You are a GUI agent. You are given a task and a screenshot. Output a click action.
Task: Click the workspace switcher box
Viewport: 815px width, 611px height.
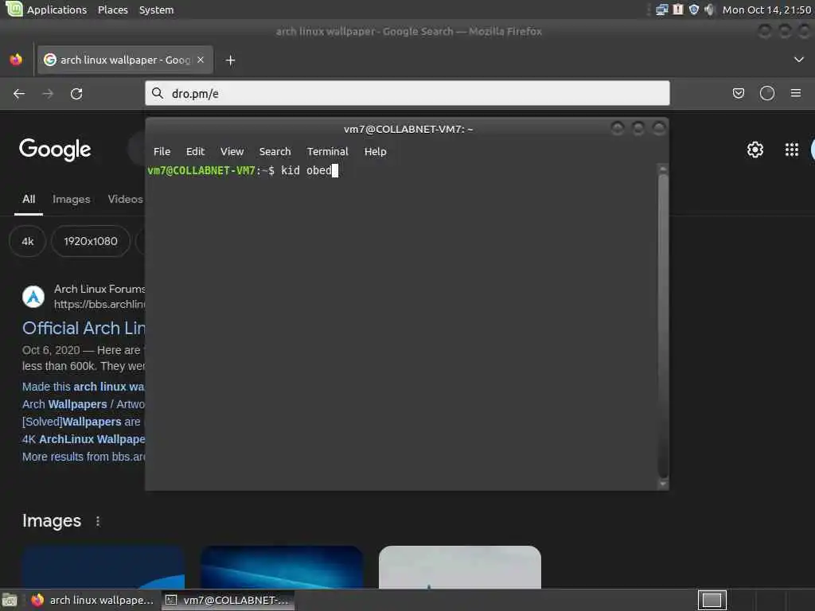pyautogui.click(x=712, y=600)
